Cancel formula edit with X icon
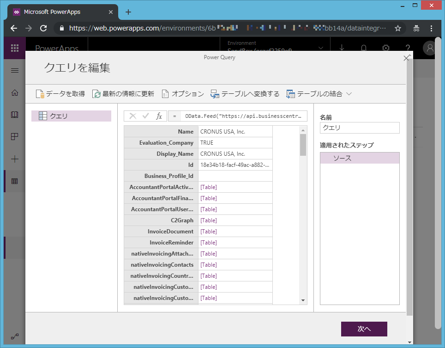Viewport: 445px width, 348px height. click(x=132, y=116)
